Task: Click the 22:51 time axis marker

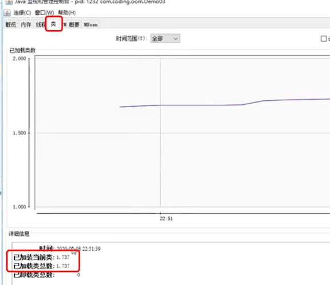Action: 166,218
